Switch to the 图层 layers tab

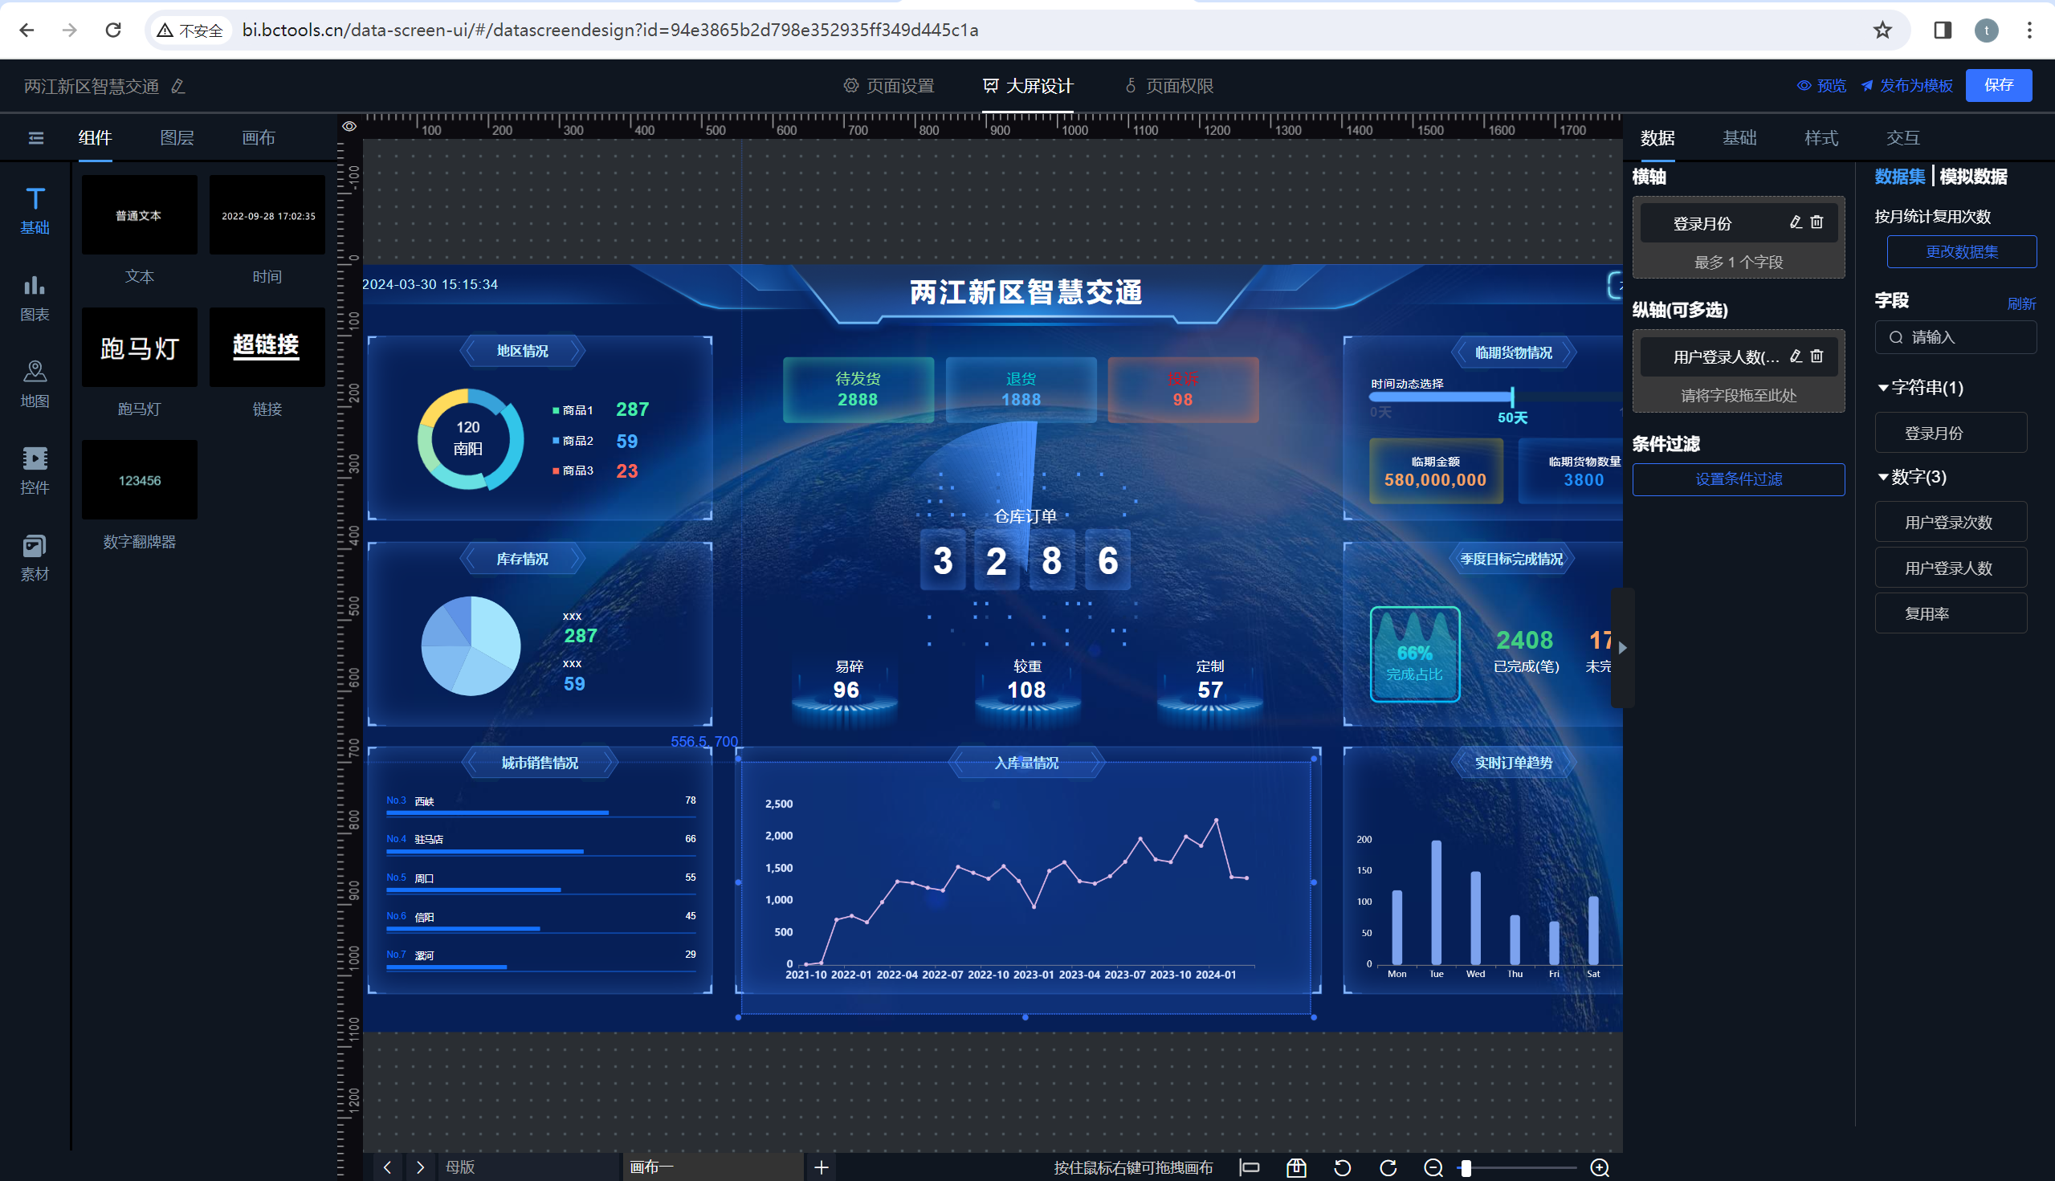177,138
